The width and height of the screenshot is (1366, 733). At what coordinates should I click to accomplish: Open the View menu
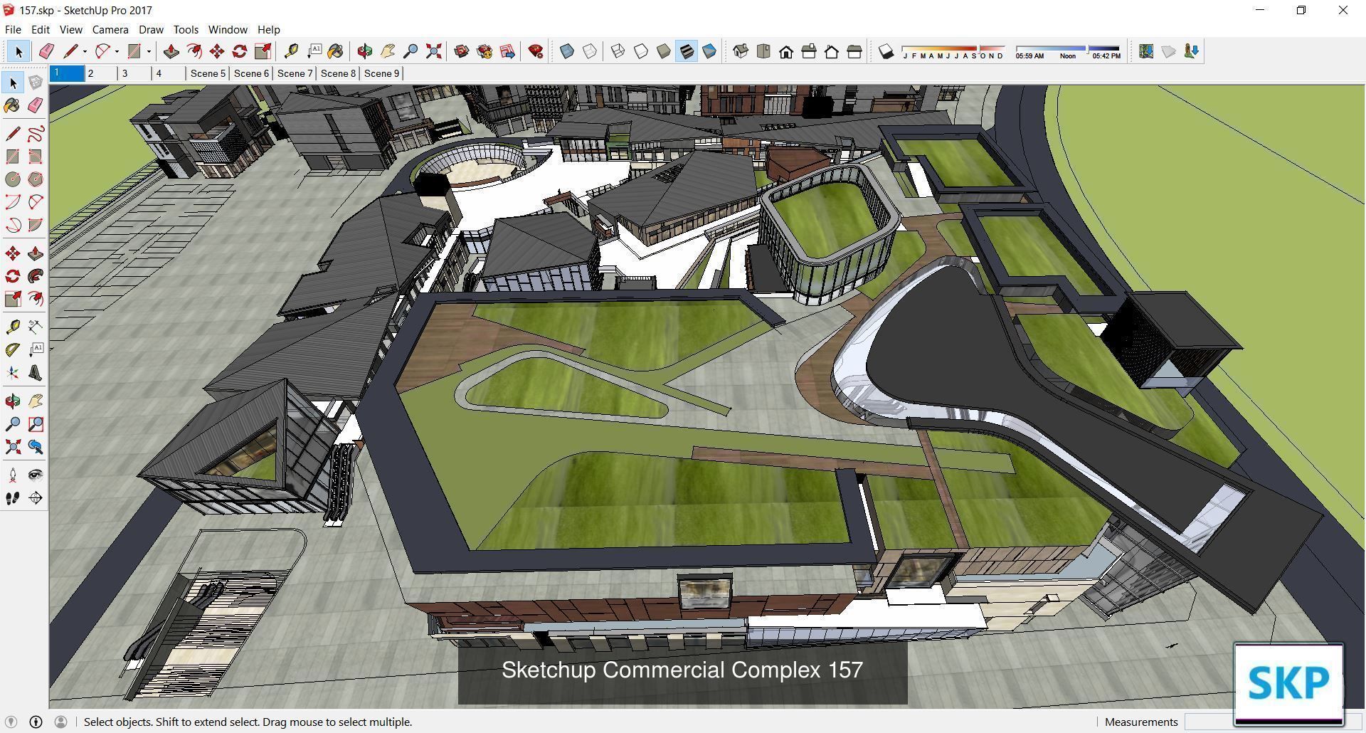pyautogui.click(x=70, y=29)
